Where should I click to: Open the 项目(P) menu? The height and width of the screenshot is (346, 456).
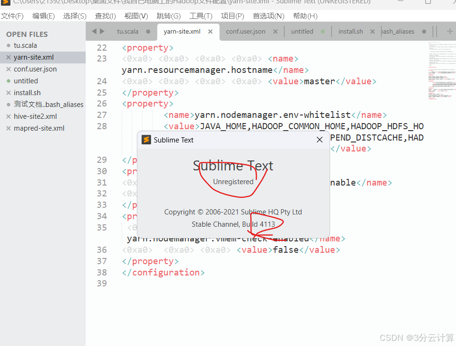click(x=232, y=16)
